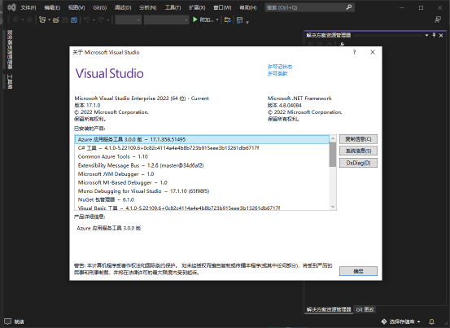
Task: Select the Extensibility Message Bus row
Action: point(202,165)
